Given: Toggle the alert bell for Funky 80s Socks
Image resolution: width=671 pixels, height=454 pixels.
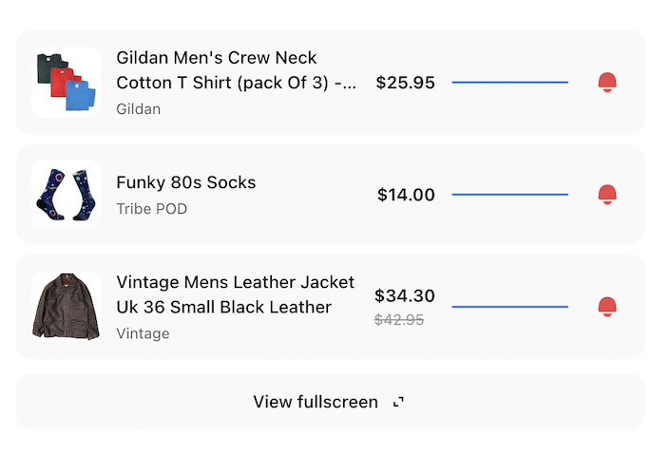Looking at the screenshot, I should click(x=607, y=195).
